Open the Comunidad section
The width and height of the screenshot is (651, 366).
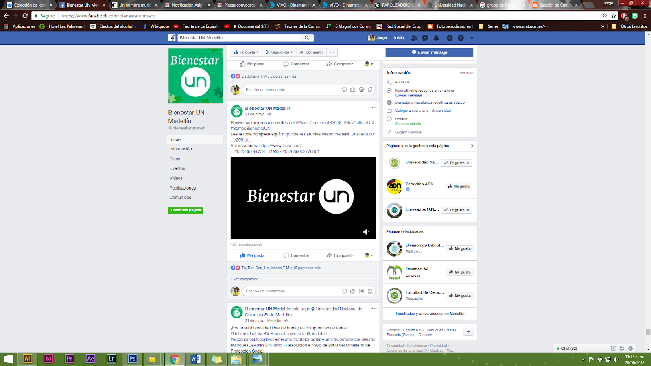(180, 198)
